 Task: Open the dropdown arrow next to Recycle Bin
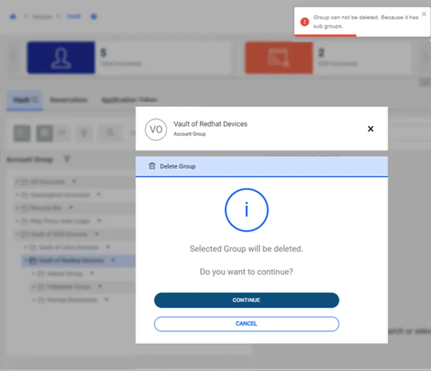click(x=71, y=208)
